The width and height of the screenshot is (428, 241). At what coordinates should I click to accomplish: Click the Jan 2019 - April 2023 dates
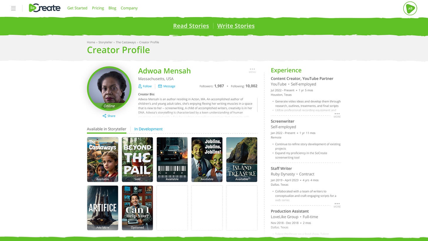point(285,180)
